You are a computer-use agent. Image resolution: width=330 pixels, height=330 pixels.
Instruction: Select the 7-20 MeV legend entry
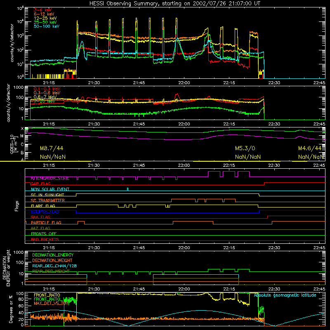coord(44,101)
